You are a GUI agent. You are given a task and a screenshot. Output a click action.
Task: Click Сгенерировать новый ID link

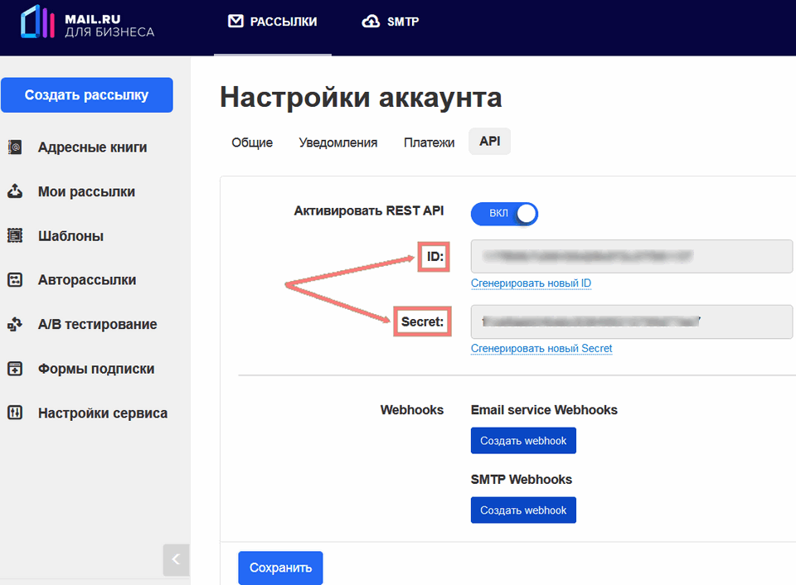point(531,283)
